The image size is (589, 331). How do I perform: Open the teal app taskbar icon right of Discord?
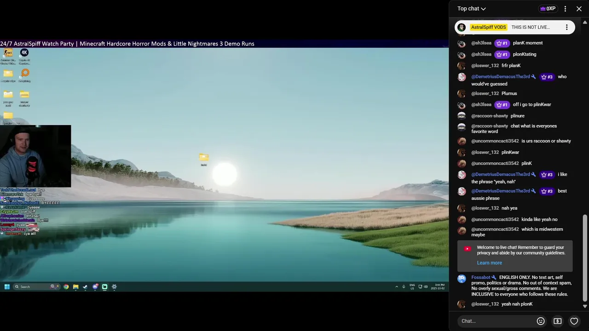tap(104, 287)
